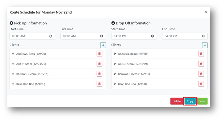Click the down-arrow icon beside Drop Off Information
Image resolution: width=224 pixels, height=121 pixels.
coord(113,23)
